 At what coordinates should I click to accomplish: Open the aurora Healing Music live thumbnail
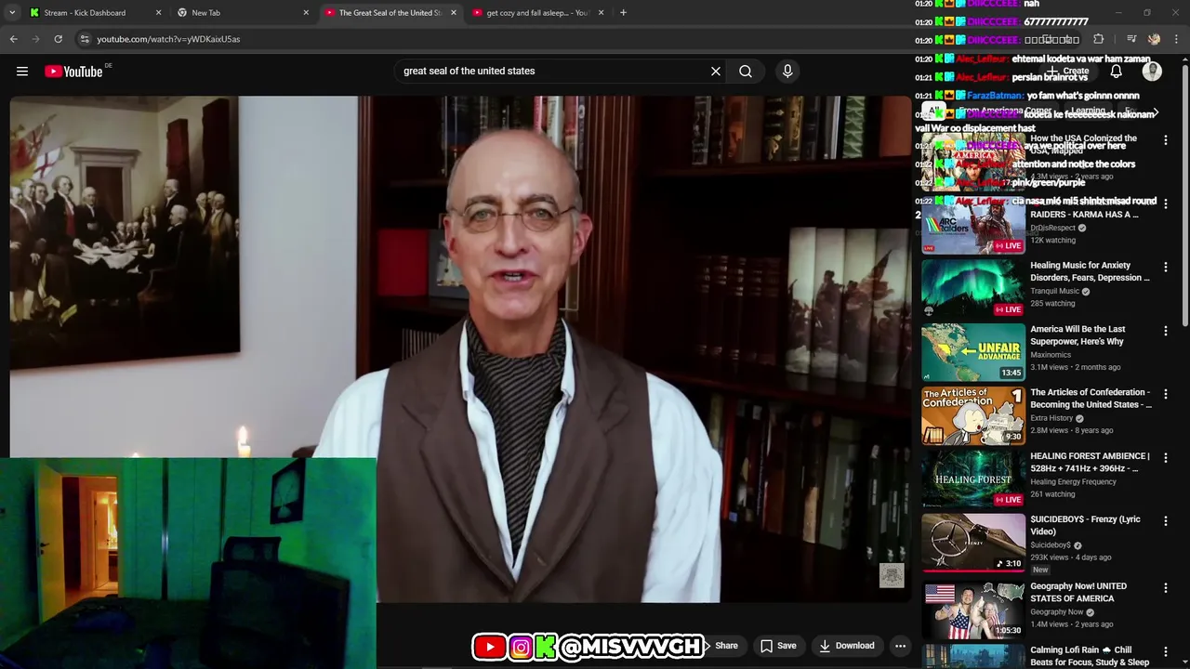pyautogui.click(x=973, y=288)
